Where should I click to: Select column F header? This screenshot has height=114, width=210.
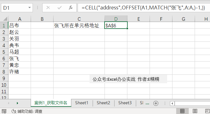pyautogui.click(x=161, y=19)
